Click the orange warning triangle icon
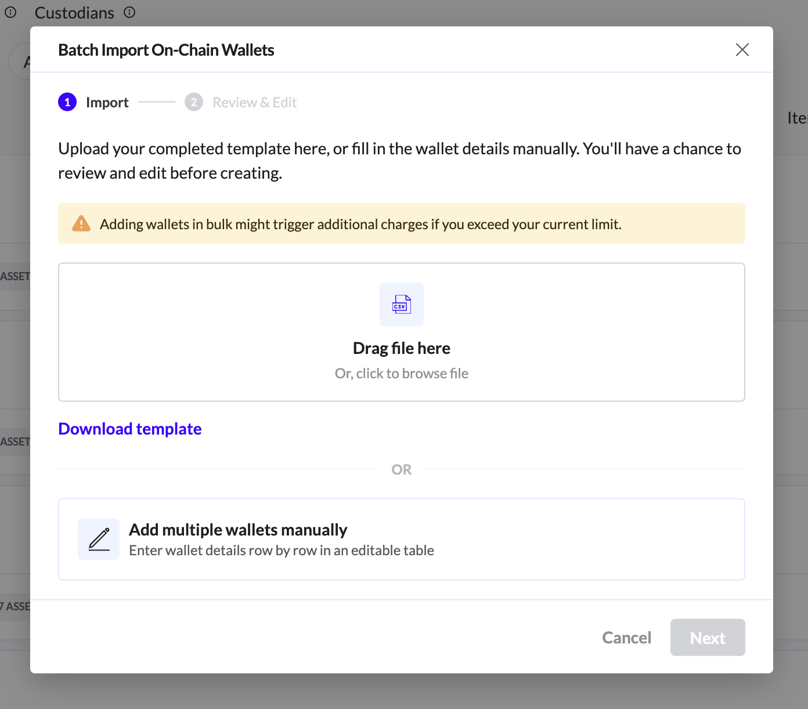This screenshot has height=709, width=808. tap(81, 224)
